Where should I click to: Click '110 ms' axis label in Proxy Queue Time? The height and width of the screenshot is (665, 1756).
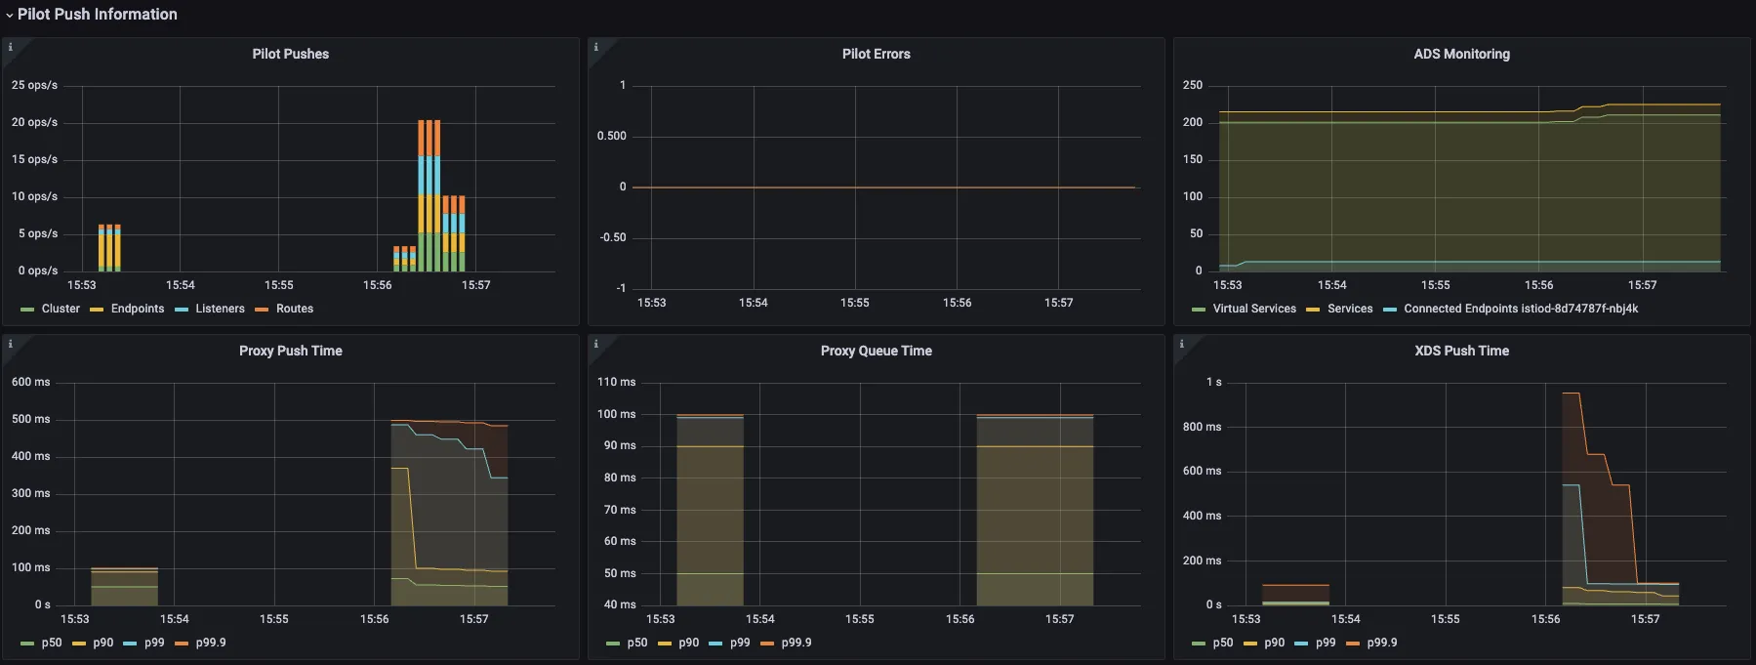pyautogui.click(x=616, y=382)
